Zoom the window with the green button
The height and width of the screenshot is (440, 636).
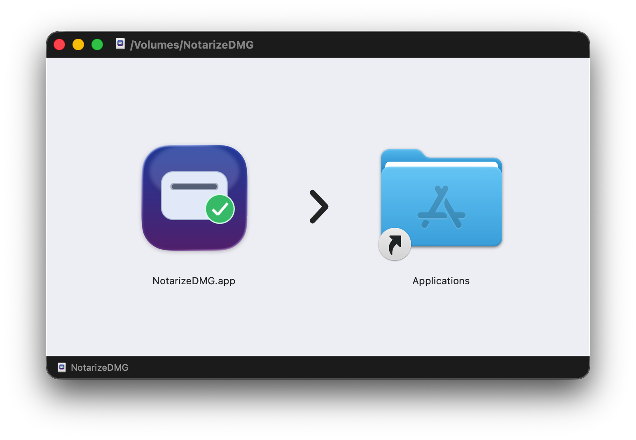coord(97,44)
